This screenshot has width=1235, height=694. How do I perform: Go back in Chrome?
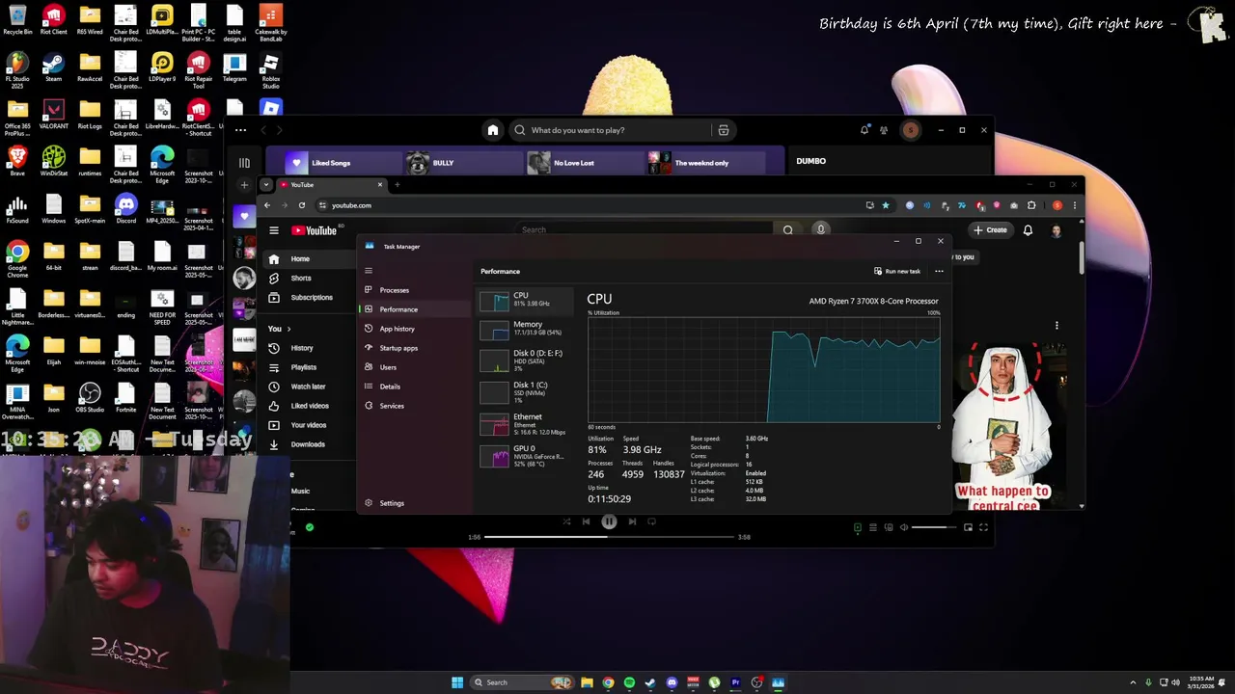click(267, 205)
